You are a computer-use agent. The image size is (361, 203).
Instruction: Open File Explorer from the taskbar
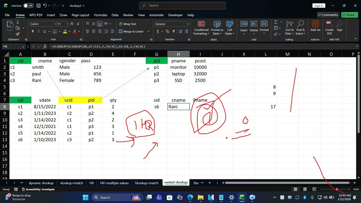pyautogui.click(x=201, y=197)
